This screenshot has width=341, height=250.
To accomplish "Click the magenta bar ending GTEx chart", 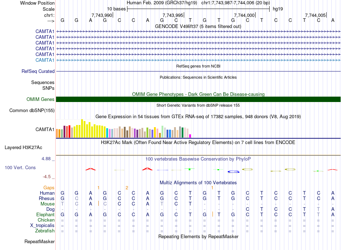I will [x=190, y=136].
